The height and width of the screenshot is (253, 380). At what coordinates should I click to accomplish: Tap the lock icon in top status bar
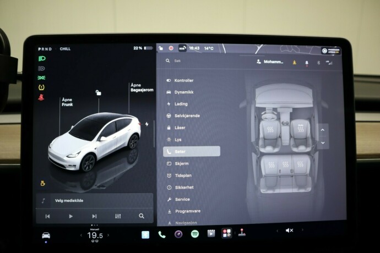click(x=161, y=48)
